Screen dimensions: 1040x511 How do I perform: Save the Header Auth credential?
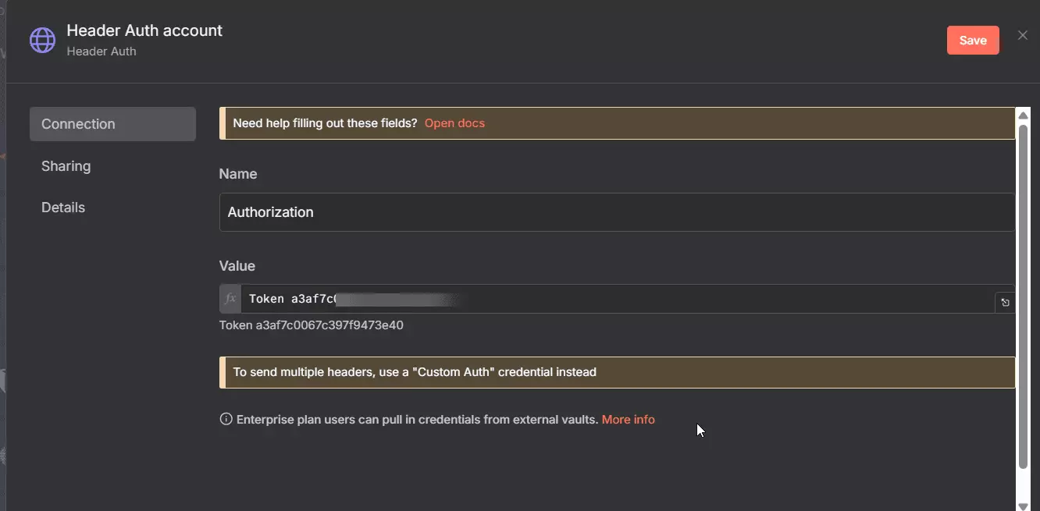pyautogui.click(x=972, y=41)
